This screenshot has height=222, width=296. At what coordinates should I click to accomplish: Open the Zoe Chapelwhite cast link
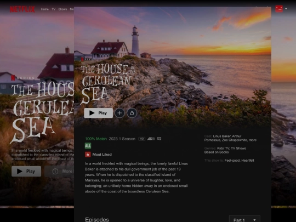235,140
